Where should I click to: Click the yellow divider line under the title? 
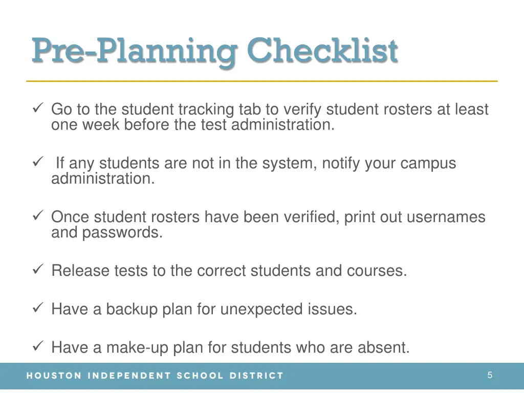point(262,81)
